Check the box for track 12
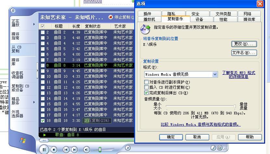 [x=43, y=87]
